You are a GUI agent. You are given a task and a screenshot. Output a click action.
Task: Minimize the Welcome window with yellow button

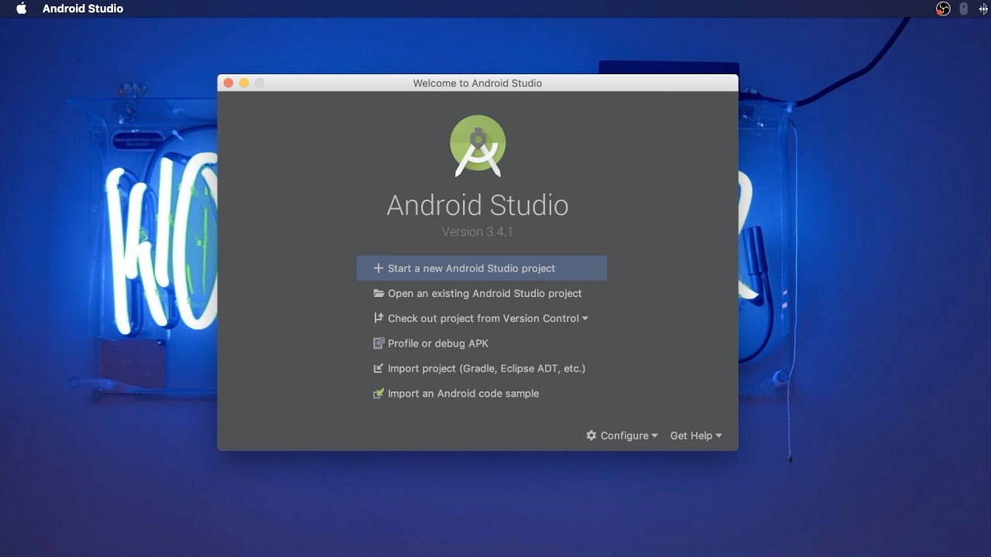pos(244,83)
